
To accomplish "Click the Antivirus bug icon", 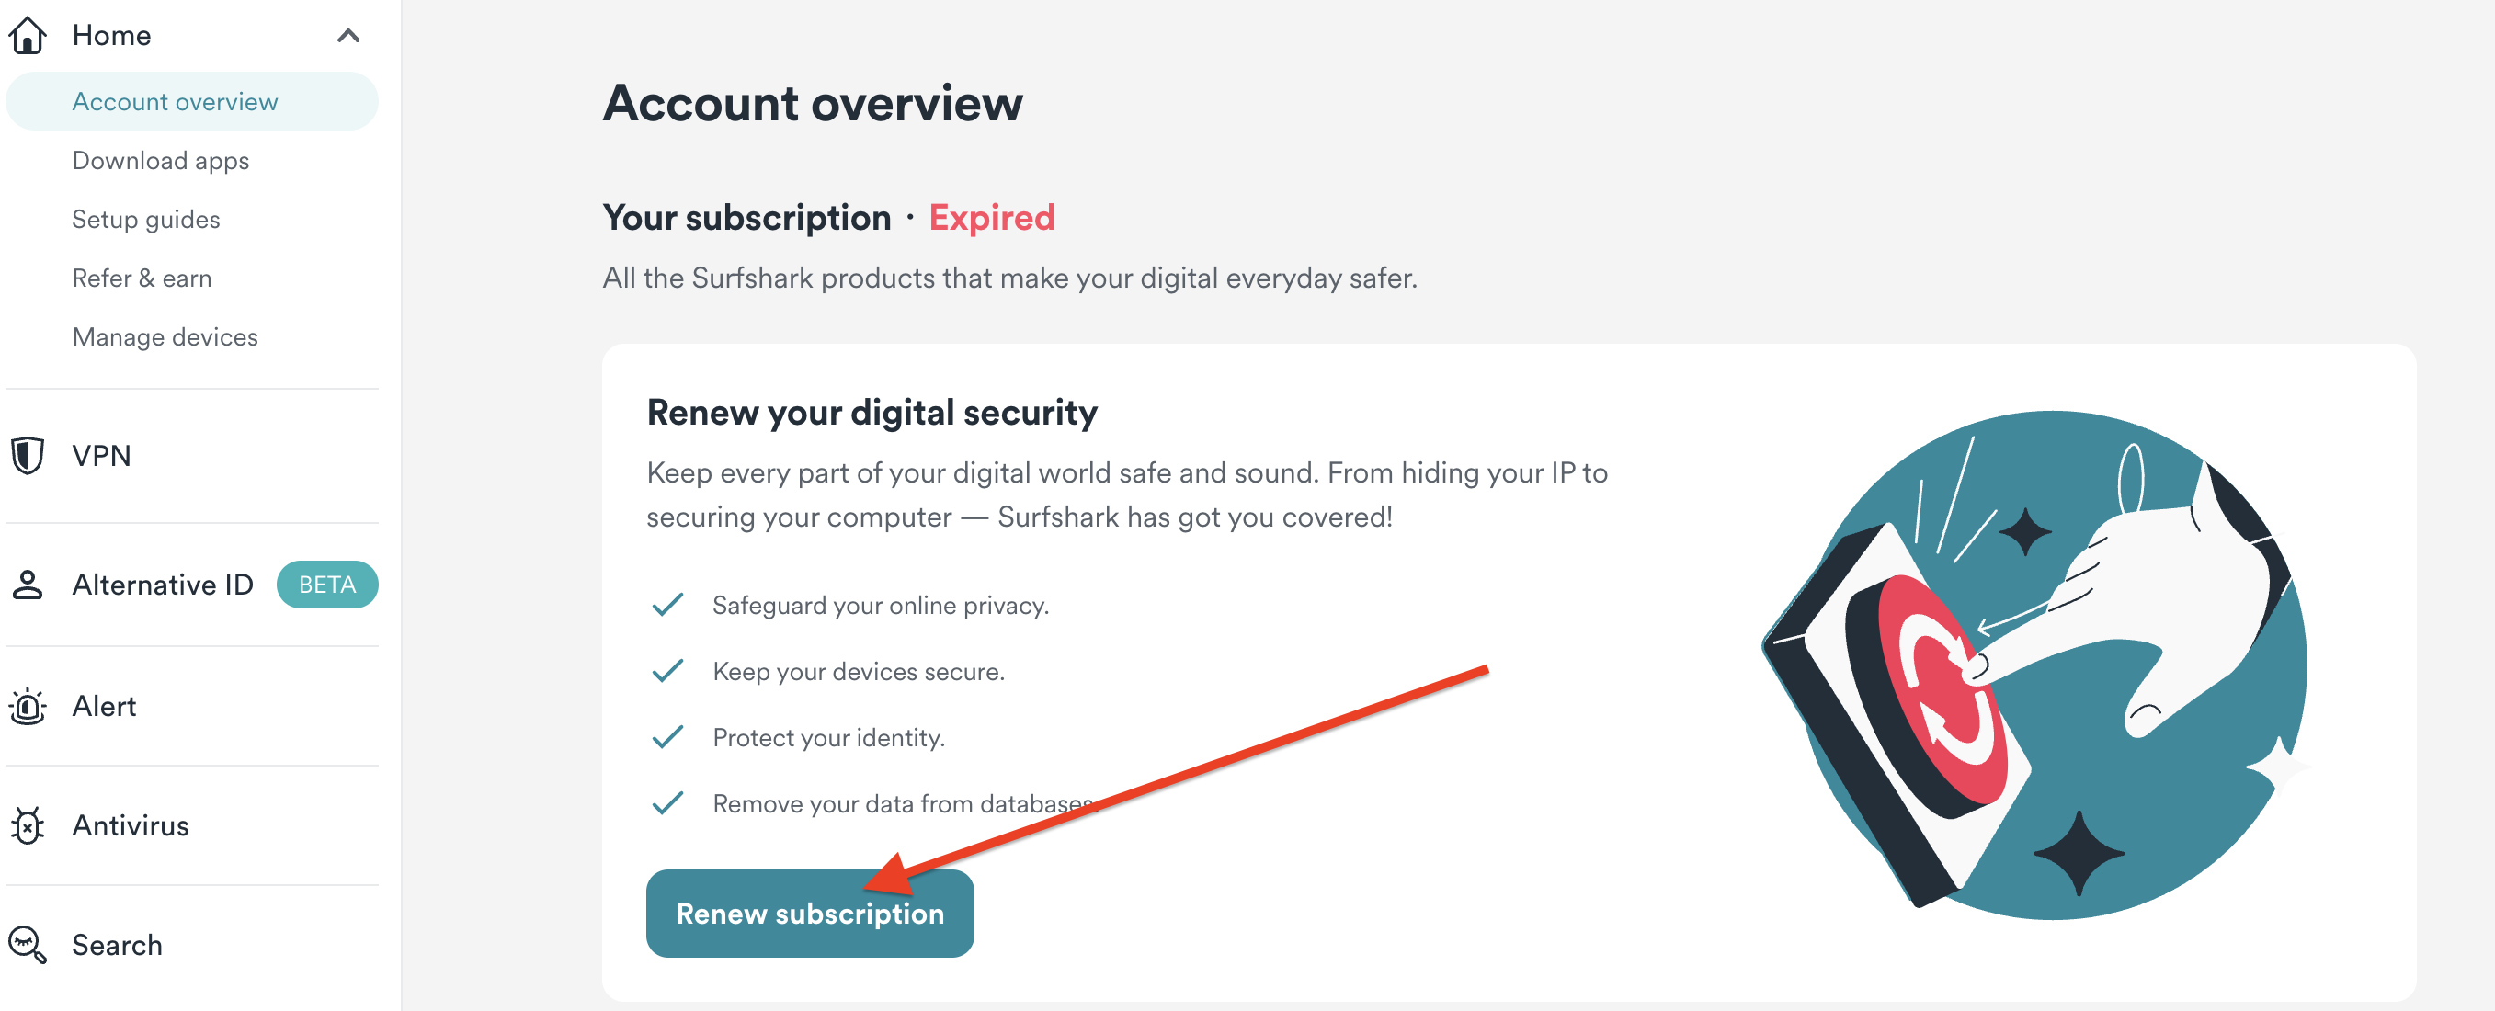I will click(28, 825).
